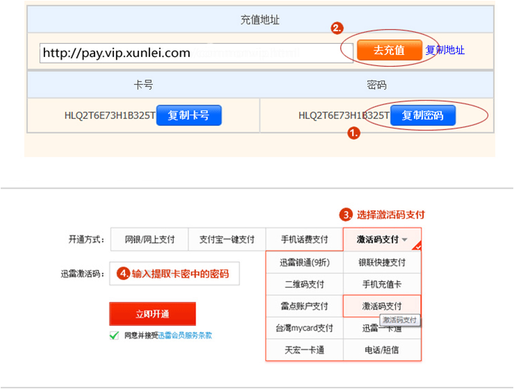This screenshot has height=389, width=514.
Task: Expand the 激活码支付 dropdown arrow
Action: pyautogui.click(x=405, y=240)
